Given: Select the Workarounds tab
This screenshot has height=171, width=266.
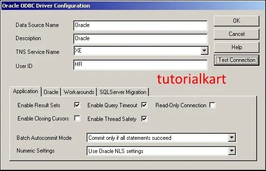Looking at the screenshot, I should tap(79, 92).
